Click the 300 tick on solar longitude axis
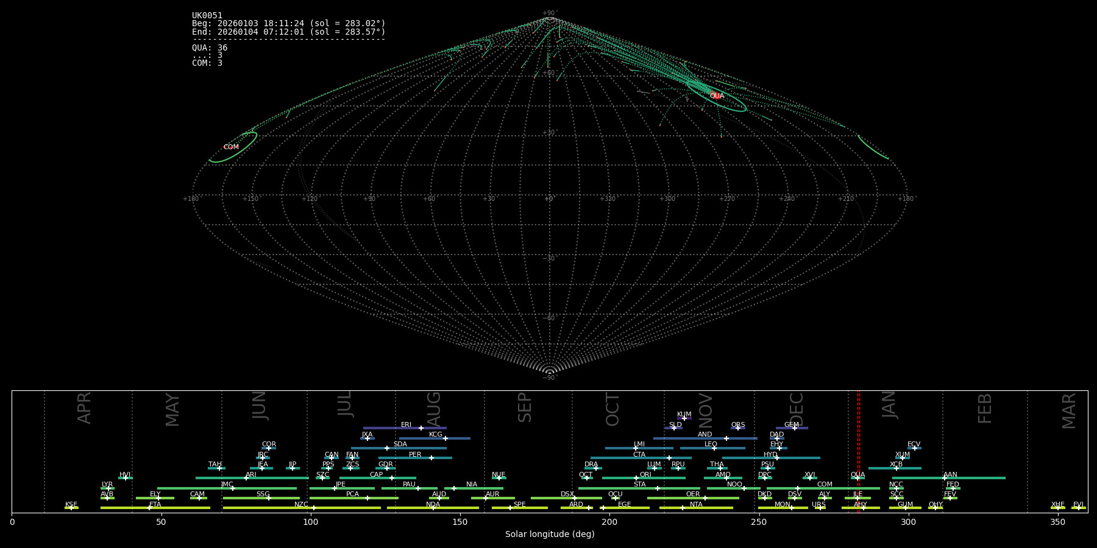Viewport: 1097px width, 548px height. pos(908,522)
